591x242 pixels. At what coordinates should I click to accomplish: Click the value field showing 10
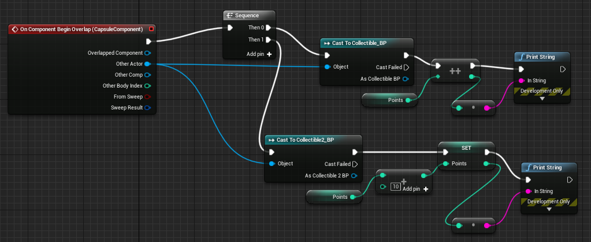[396, 186]
